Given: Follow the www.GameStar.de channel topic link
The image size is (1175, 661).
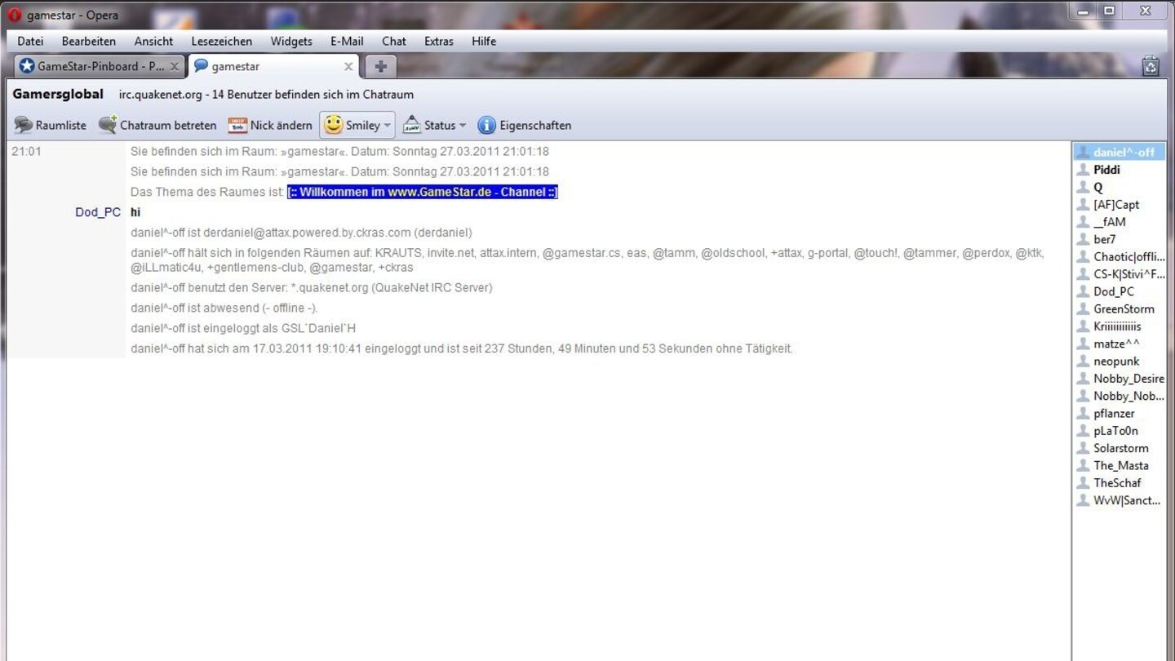Looking at the screenshot, I should pyautogui.click(x=422, y=192).
